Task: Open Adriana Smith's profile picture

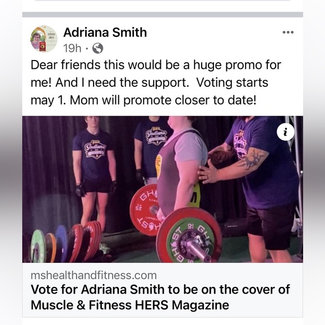Action: [44, 39]
